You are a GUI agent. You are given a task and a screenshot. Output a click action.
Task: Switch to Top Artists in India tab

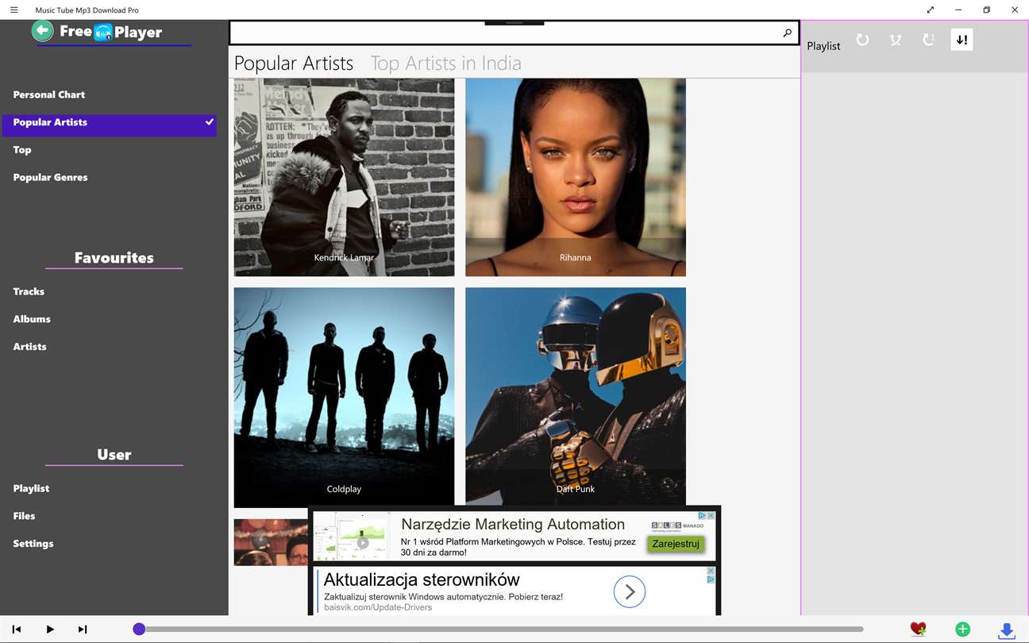click(x=446, y=64)
